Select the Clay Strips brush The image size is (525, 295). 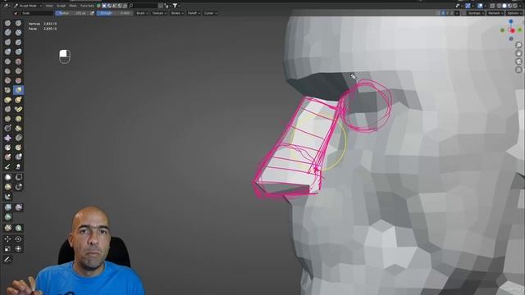[18, 33]
